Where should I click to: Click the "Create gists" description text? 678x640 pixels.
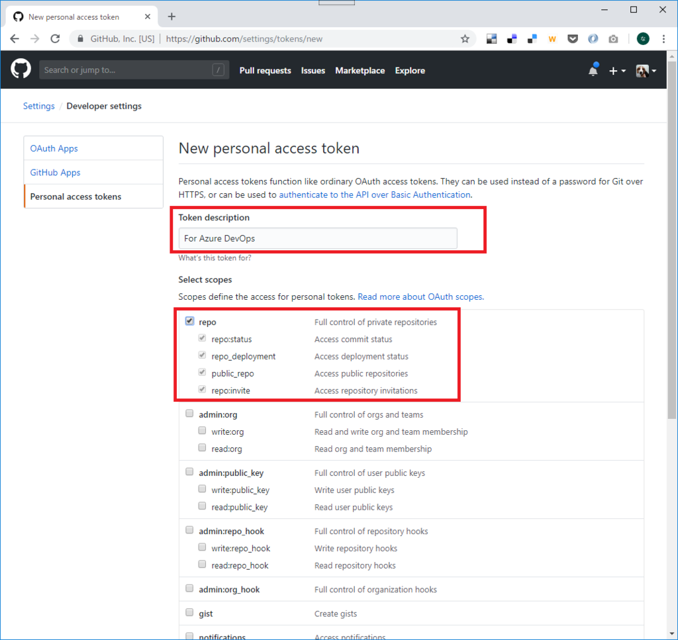(x=336, y=614)
